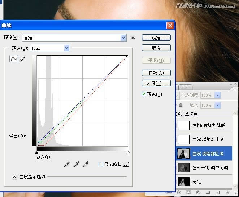Select the edit-points curve tool
The image size is (239, 197).
[14, 59]
